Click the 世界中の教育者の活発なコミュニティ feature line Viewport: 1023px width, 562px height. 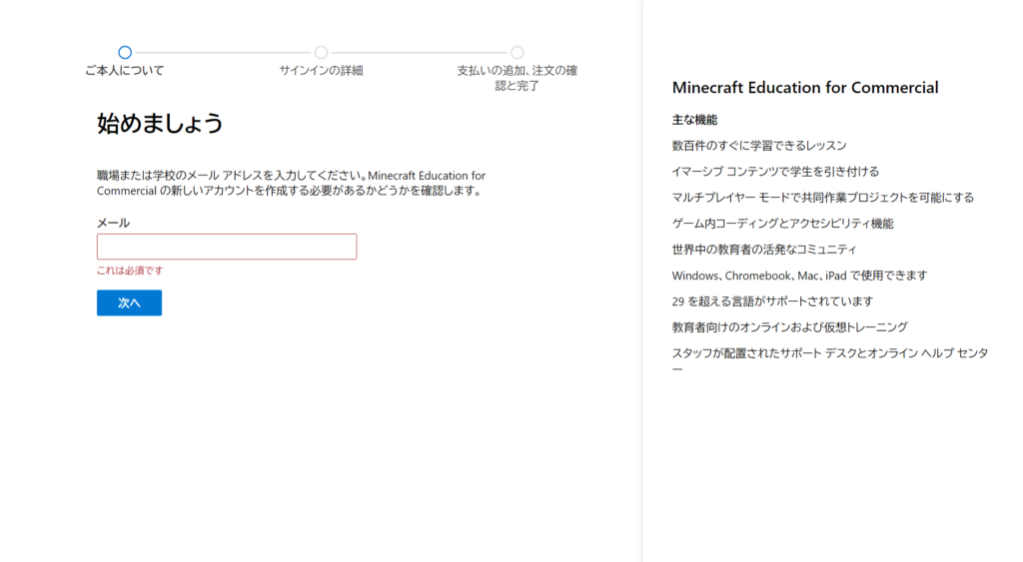[x=764, y=250]
